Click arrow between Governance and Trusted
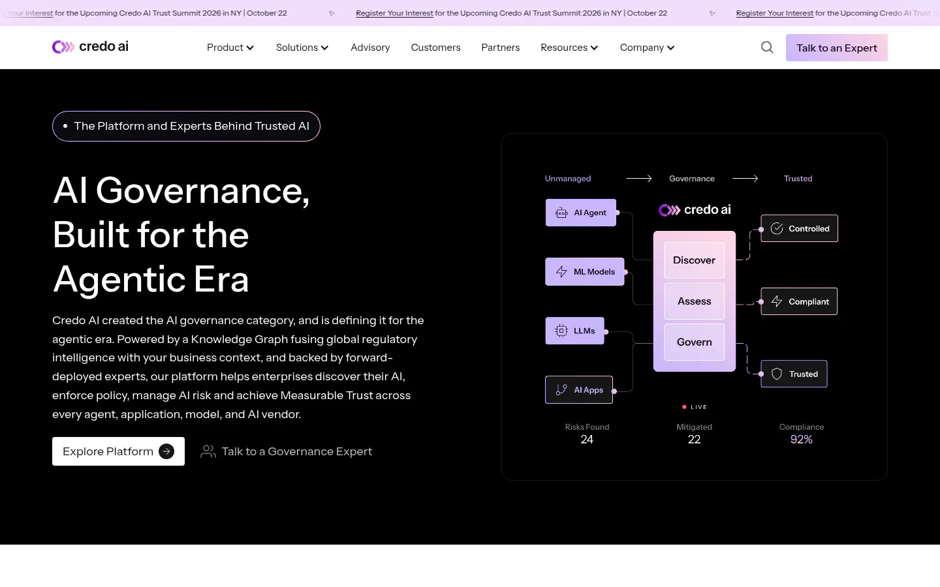 745,178
